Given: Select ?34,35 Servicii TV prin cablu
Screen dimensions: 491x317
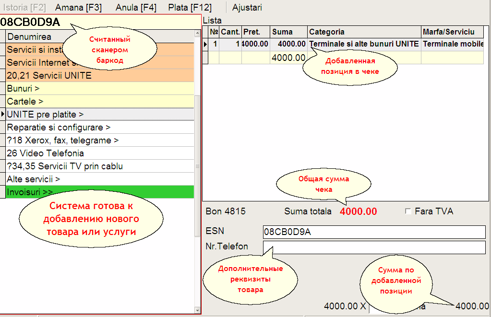Looking at the screenshot, I should point(100,166).
